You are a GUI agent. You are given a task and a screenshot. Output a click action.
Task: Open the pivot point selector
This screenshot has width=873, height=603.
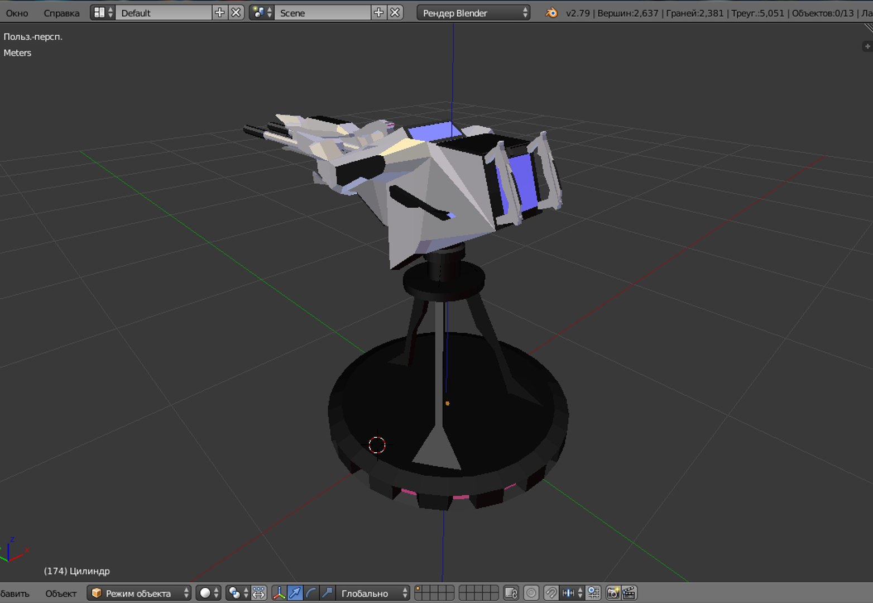click(238, 593)
